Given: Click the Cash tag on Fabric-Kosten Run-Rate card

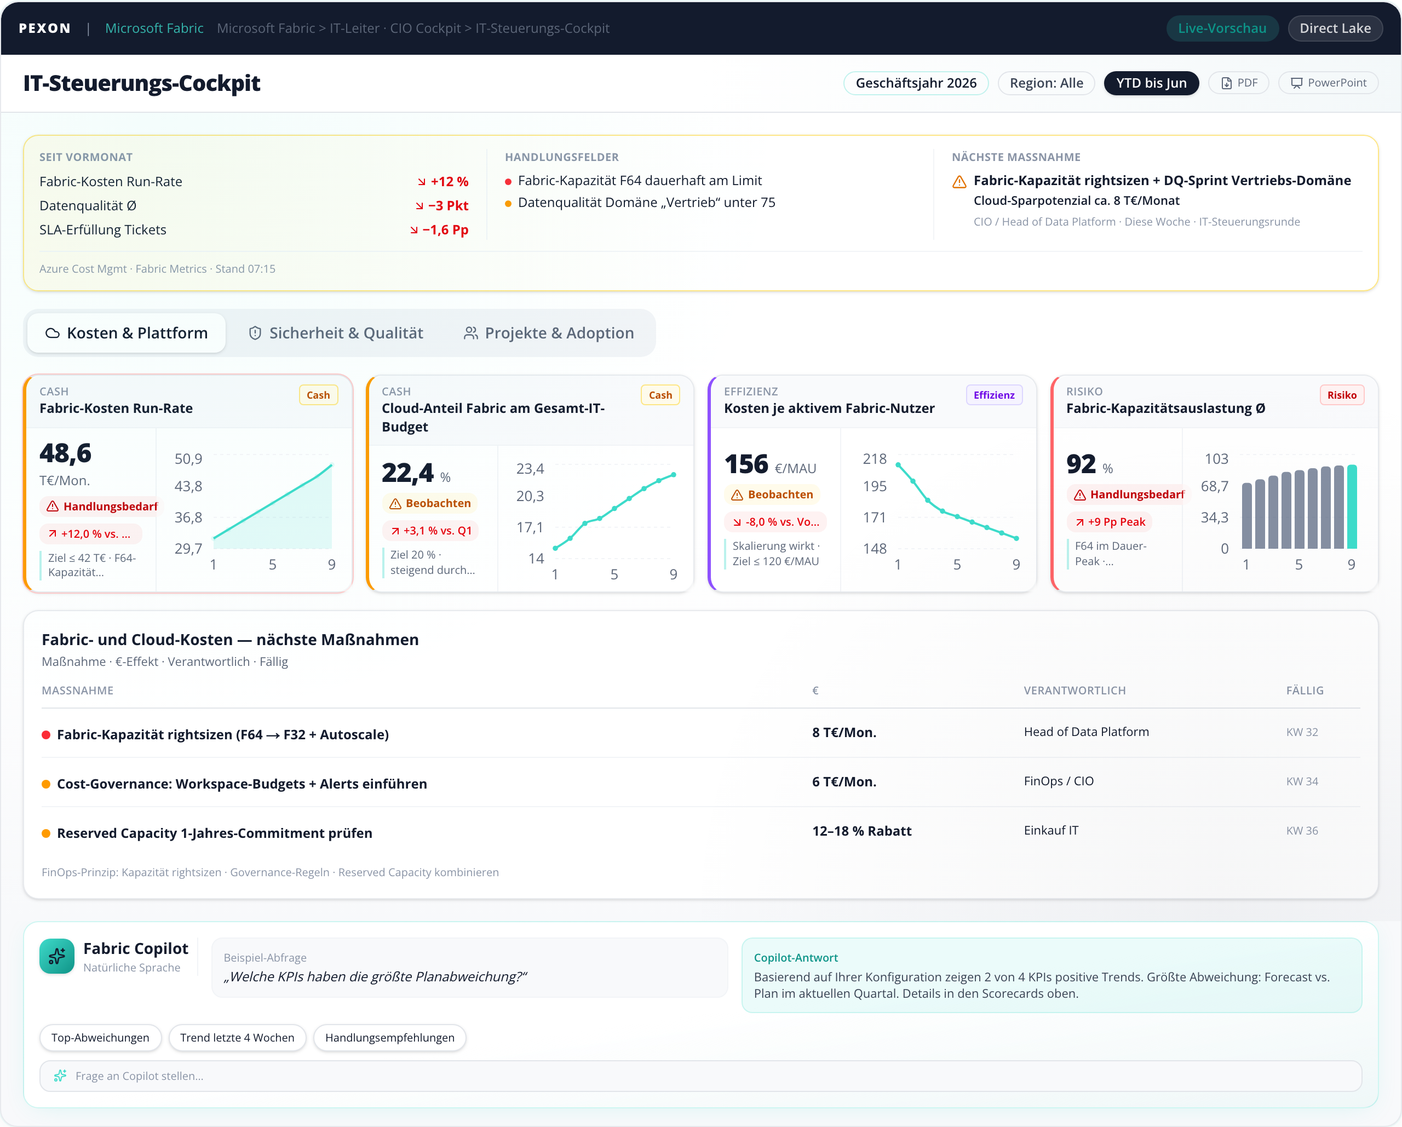Looking at the screenshot, I should point(318,395).
